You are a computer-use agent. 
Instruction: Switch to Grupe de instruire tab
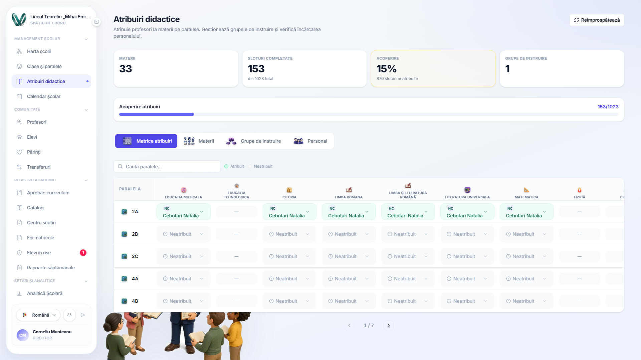tap(254, 141)
